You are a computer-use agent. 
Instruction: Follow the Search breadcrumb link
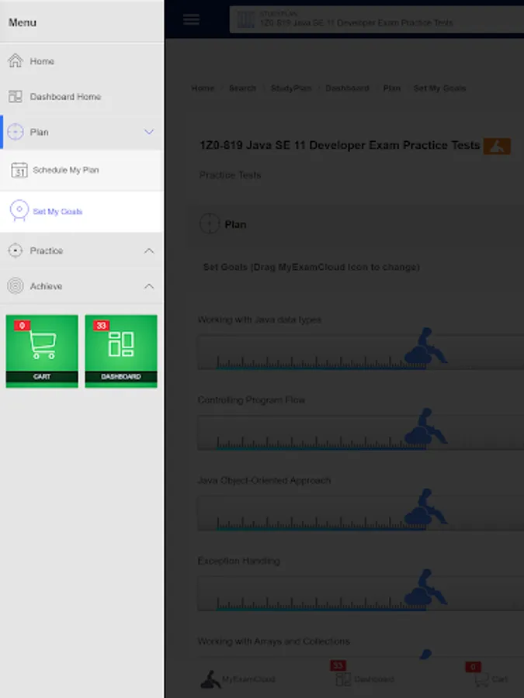pos(242,88)
